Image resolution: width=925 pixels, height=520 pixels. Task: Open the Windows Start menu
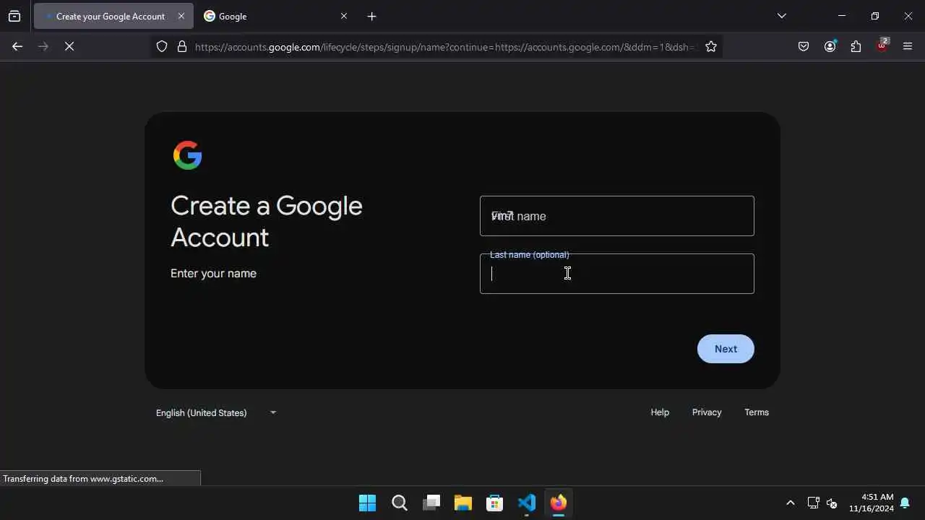click(367, 503)
